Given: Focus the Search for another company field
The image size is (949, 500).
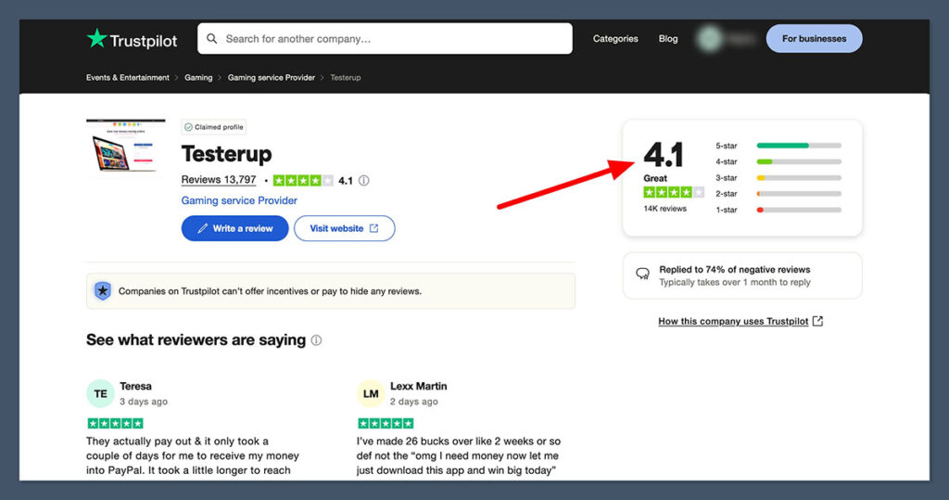Looking at the screenshot, I should [385, 39].
